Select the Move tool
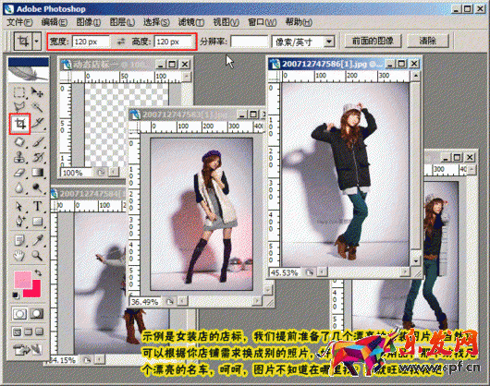The height and width of the screenshot is (386, 490). (37, 92)
